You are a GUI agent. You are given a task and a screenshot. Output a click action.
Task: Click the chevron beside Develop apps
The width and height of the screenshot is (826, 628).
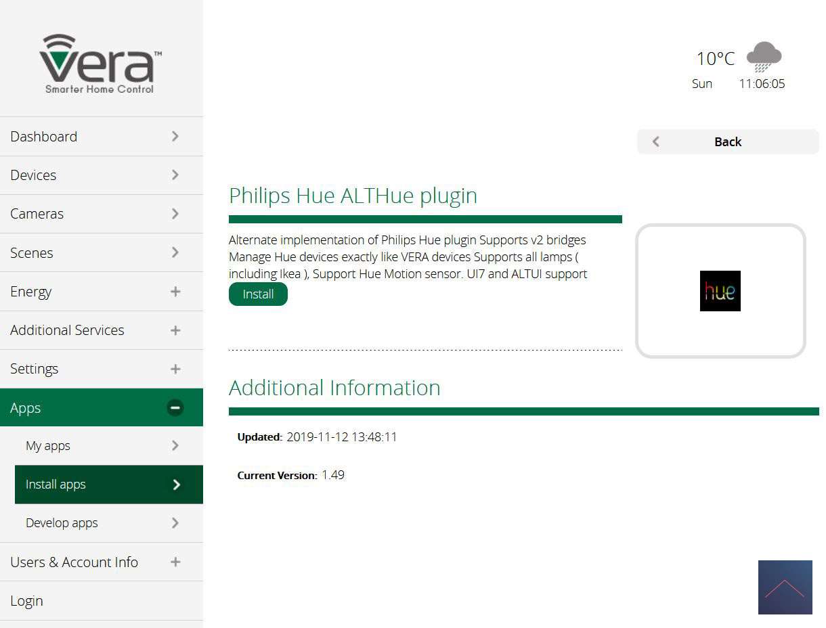tap(175, 523)
